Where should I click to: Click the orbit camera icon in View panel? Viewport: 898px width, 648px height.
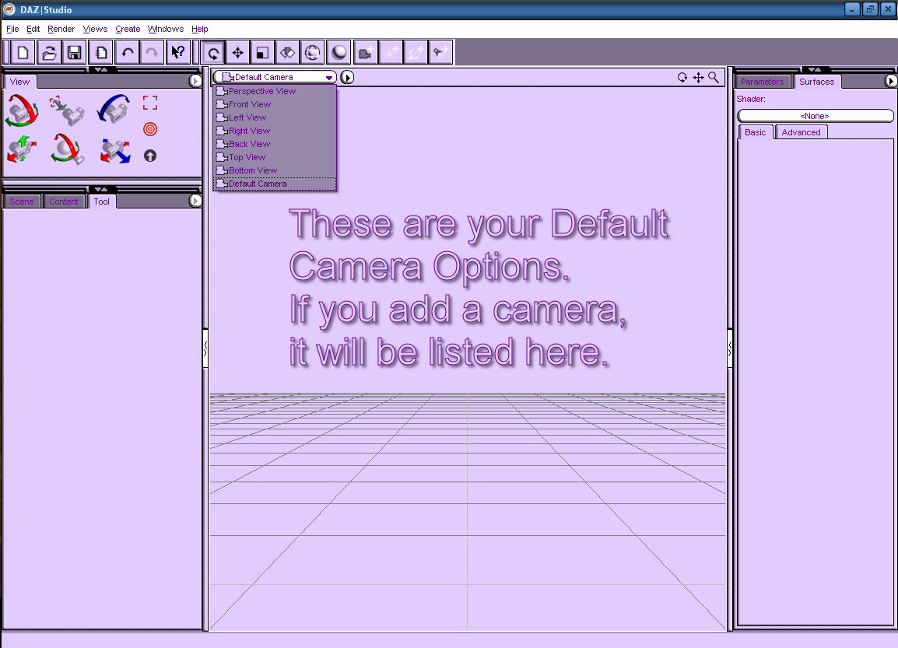(22, 110)
